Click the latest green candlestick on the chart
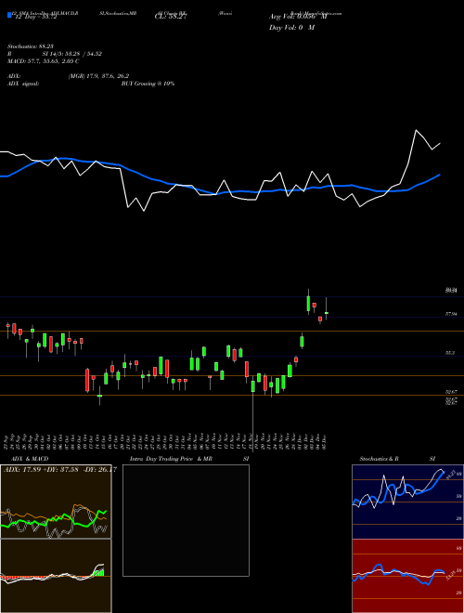464x613 pixels. [327, 313]
